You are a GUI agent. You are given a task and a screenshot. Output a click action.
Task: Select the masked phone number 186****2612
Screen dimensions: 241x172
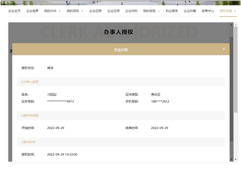pyautogui.click(x=160, y=102)
